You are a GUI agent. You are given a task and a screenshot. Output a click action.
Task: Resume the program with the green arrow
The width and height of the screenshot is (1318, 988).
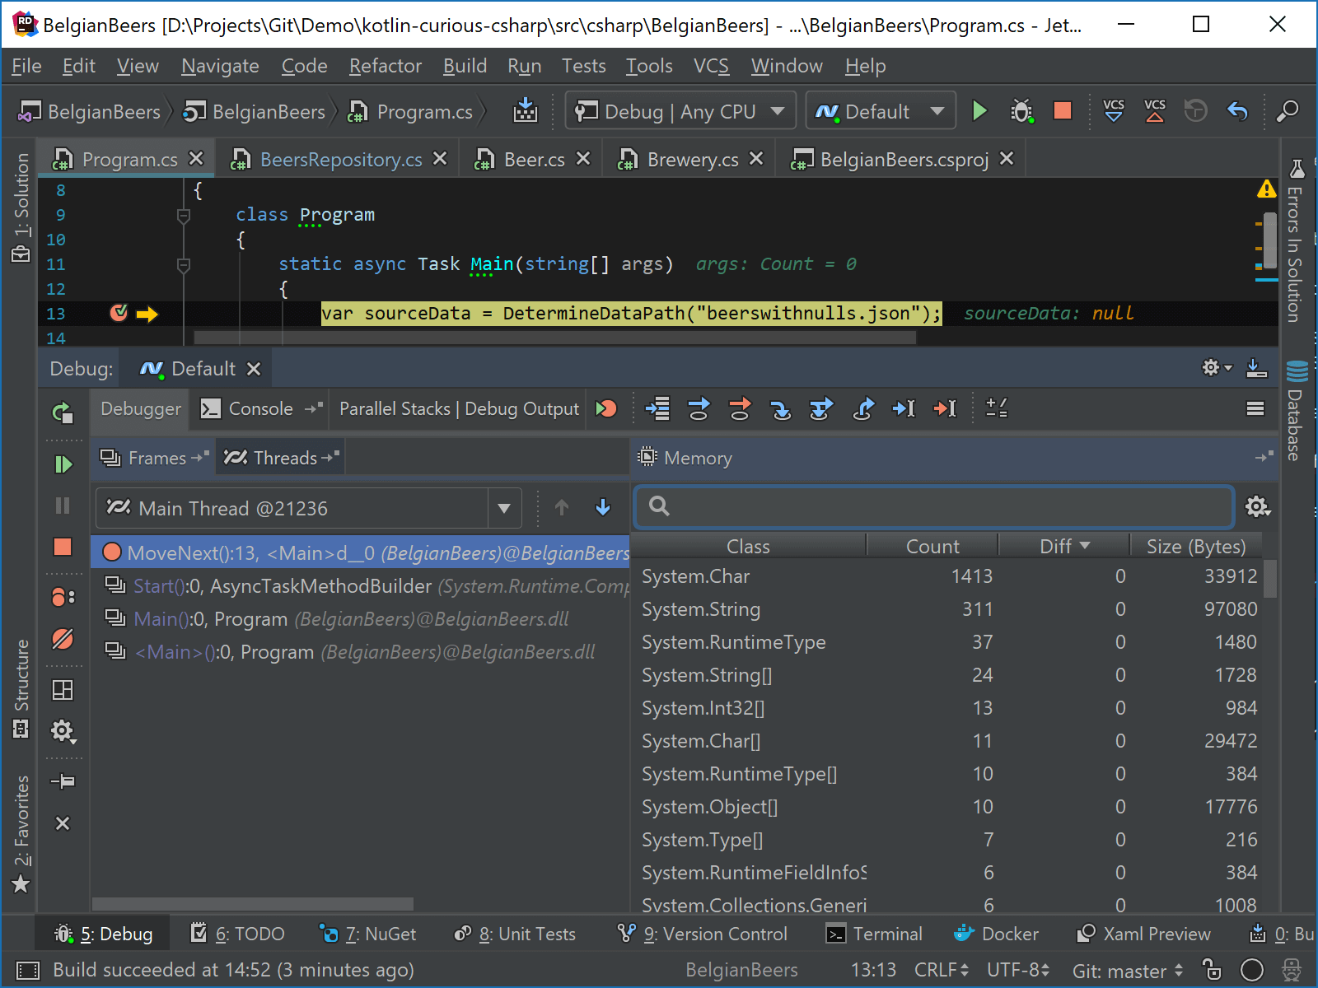pyautogui.click(x=64, y=464)
